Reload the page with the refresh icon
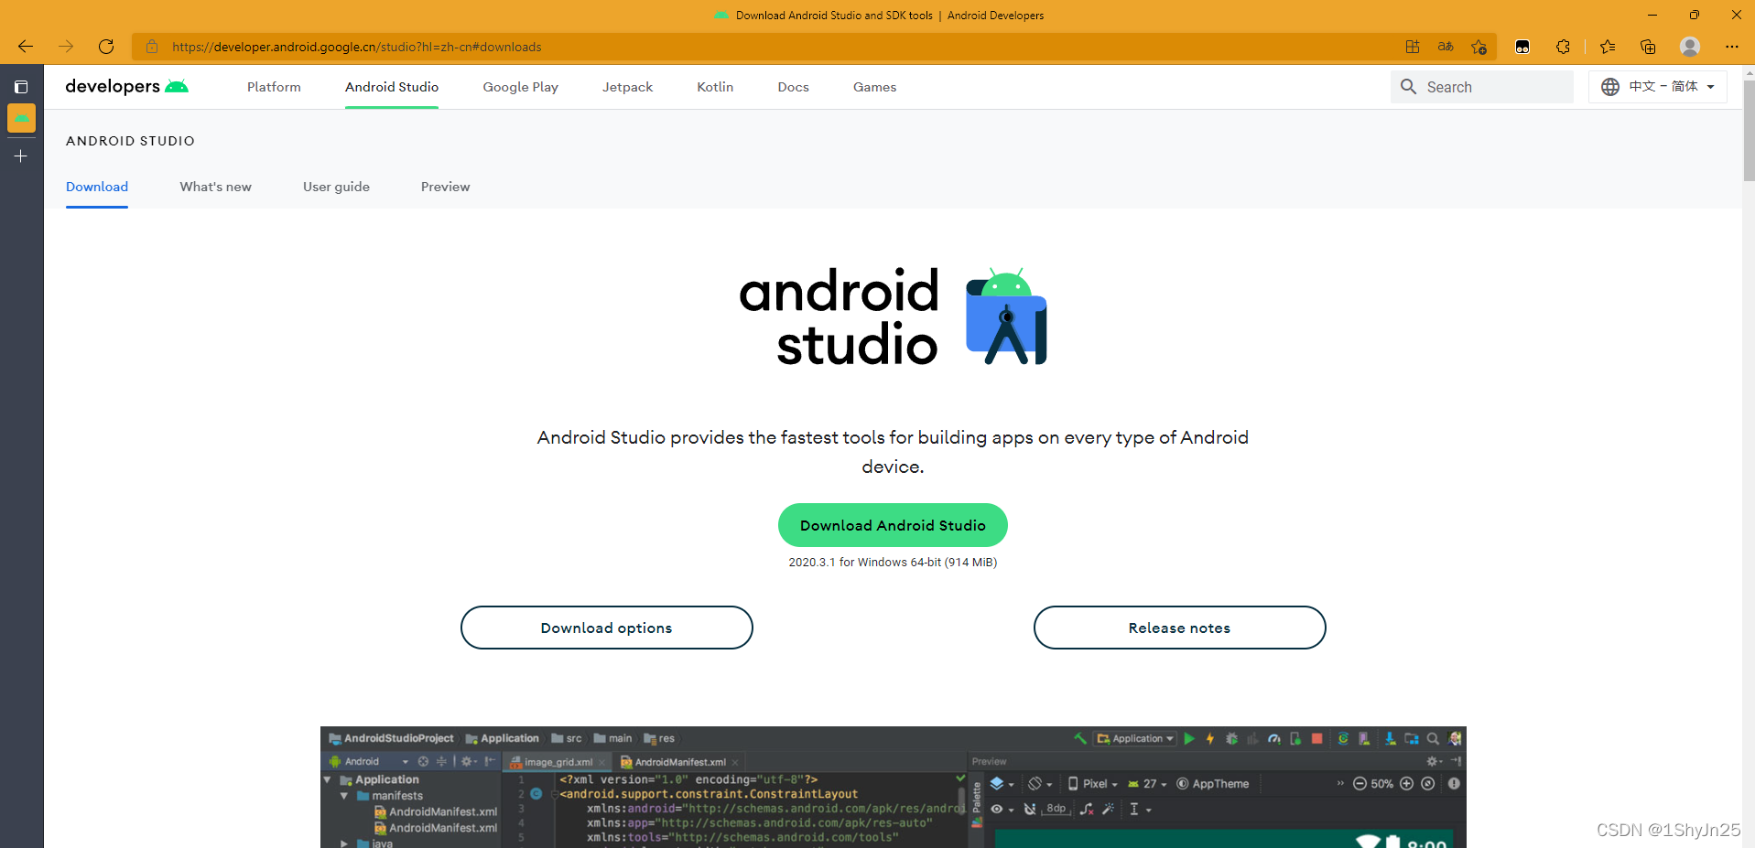The image size is (1755, 848). 106,47
